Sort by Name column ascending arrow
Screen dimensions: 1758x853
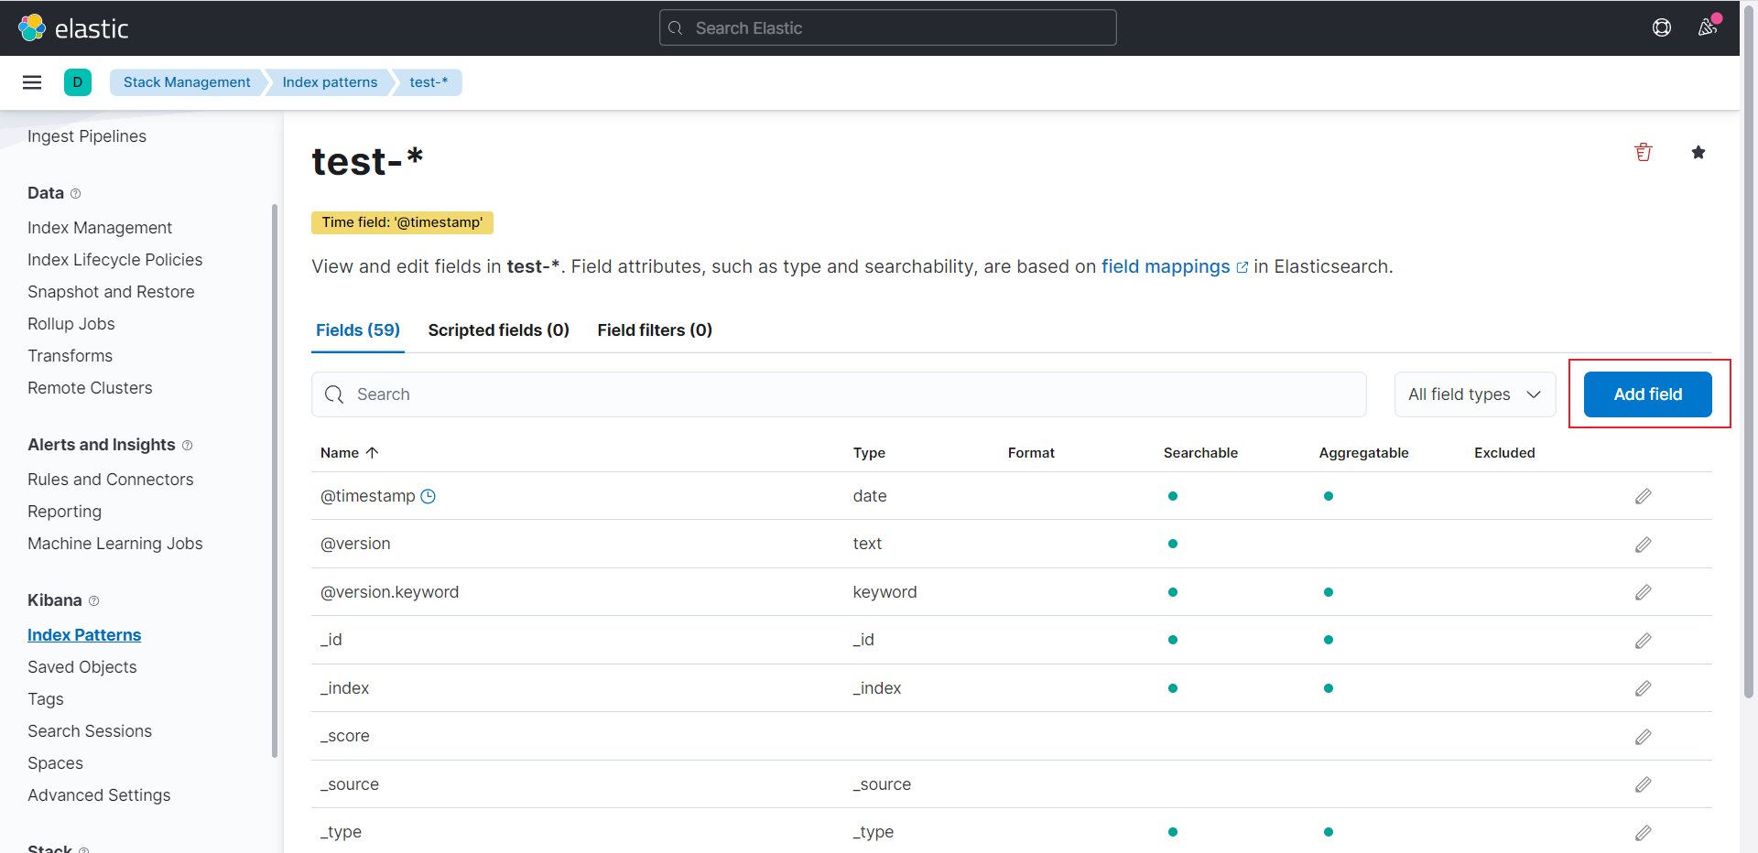(373, 452)
